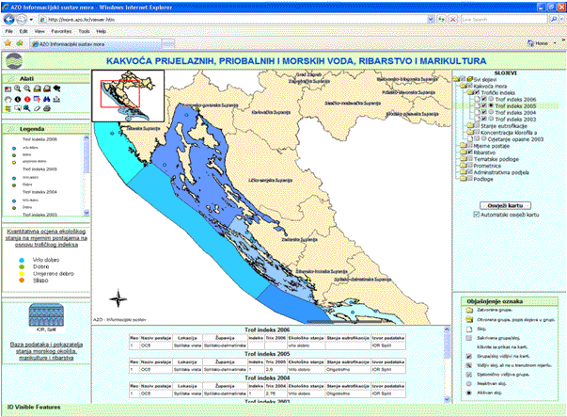Collapse the Kakvoća mora folder
The image size is (567, 417).
(x=462, y=87)
